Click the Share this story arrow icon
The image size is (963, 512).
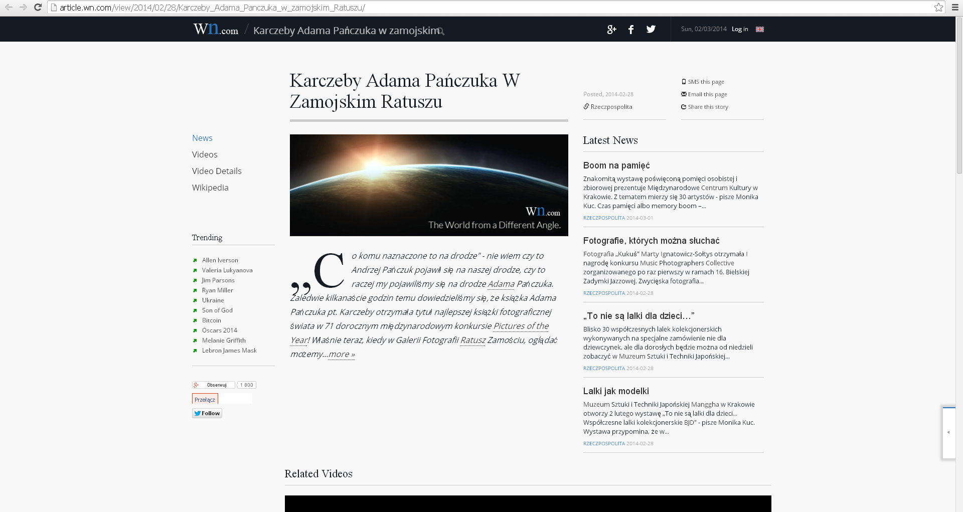[684, 106]
